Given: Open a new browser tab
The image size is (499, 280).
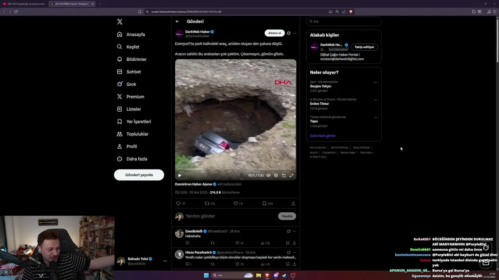Looking at the screenshot, I should point(99,4).
